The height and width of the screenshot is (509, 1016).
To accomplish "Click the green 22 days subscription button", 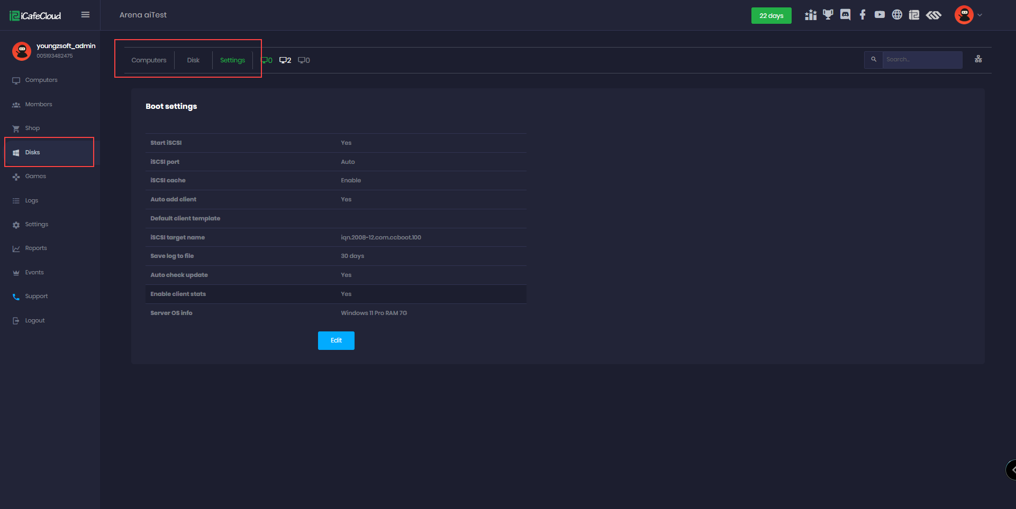I will coord(771,15).
